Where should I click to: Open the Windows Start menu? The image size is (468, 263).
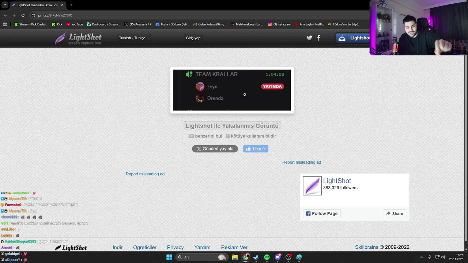(169, 257)
